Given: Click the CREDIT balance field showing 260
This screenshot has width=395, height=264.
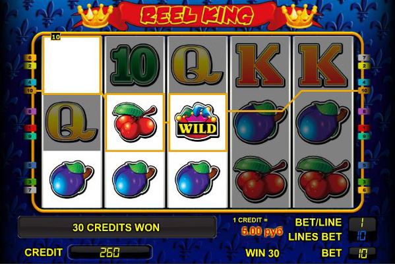Looking at the screenshot, I should click(x=110, y=252).
